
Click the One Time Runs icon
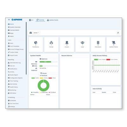[x=9, y=104]
